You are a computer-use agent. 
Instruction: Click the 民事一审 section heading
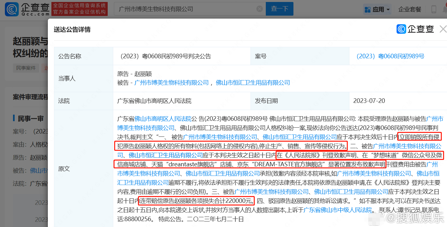pos(31,119)
